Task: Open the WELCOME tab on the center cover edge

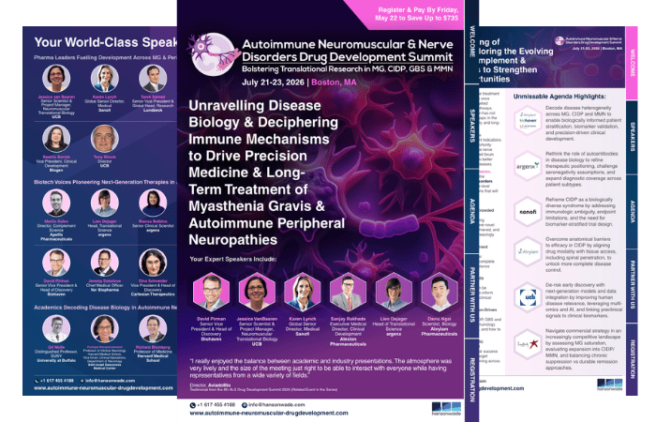Action: coord(472,41)
